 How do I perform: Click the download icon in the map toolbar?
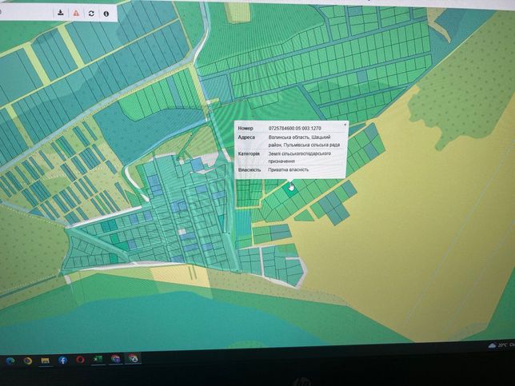(61, 13)
